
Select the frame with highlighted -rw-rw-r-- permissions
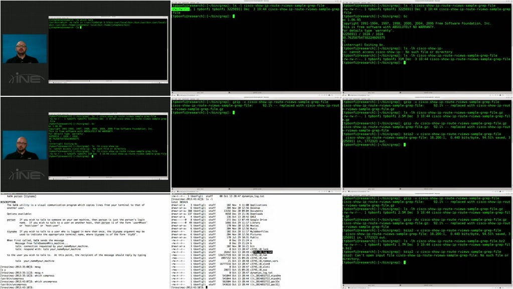[256, 48]
